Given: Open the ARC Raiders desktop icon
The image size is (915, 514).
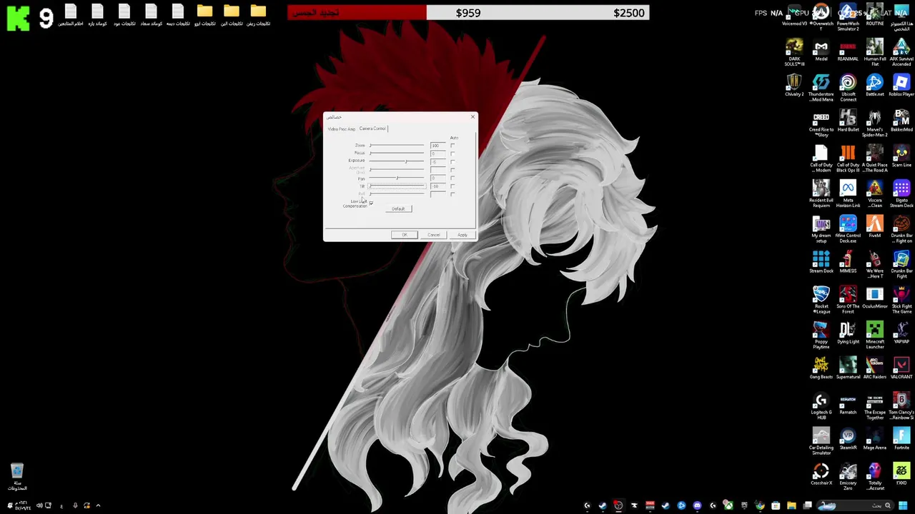Looking at the screenshot, I should coord(874,368).
